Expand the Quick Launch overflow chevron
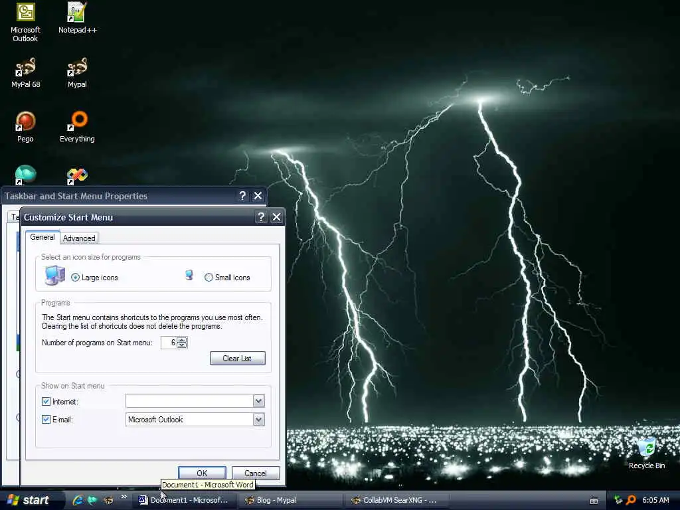 coord(124,497)
